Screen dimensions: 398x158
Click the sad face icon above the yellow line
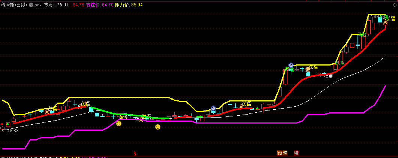[291, 65]
